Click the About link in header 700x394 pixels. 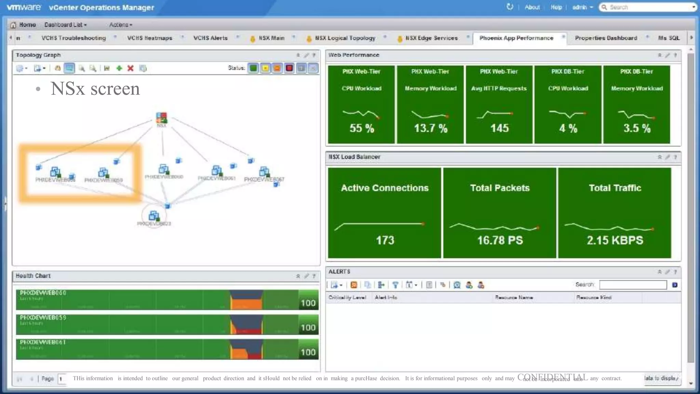click(532, 7)
